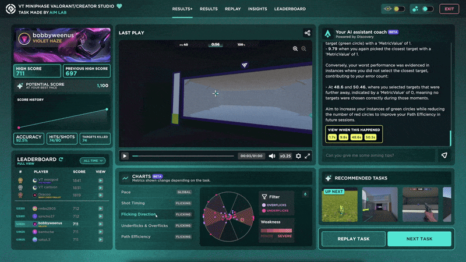Refresh the leaderboard

click(61, 159)
